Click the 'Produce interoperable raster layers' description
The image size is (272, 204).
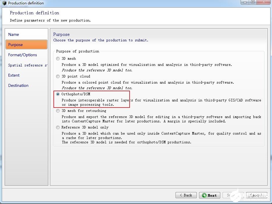(x=161, y=102)
